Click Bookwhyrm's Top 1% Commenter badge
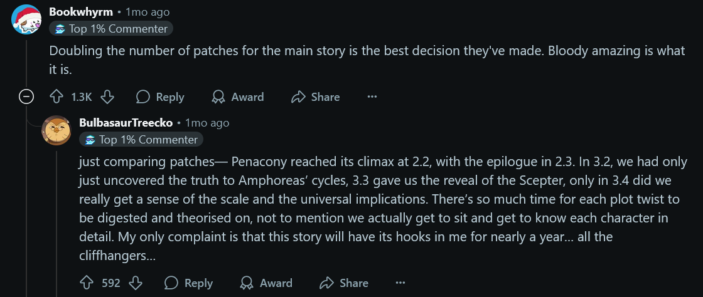 (x=110, y=29)
